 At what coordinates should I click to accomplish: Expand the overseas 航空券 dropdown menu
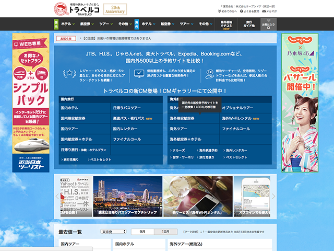168,24
